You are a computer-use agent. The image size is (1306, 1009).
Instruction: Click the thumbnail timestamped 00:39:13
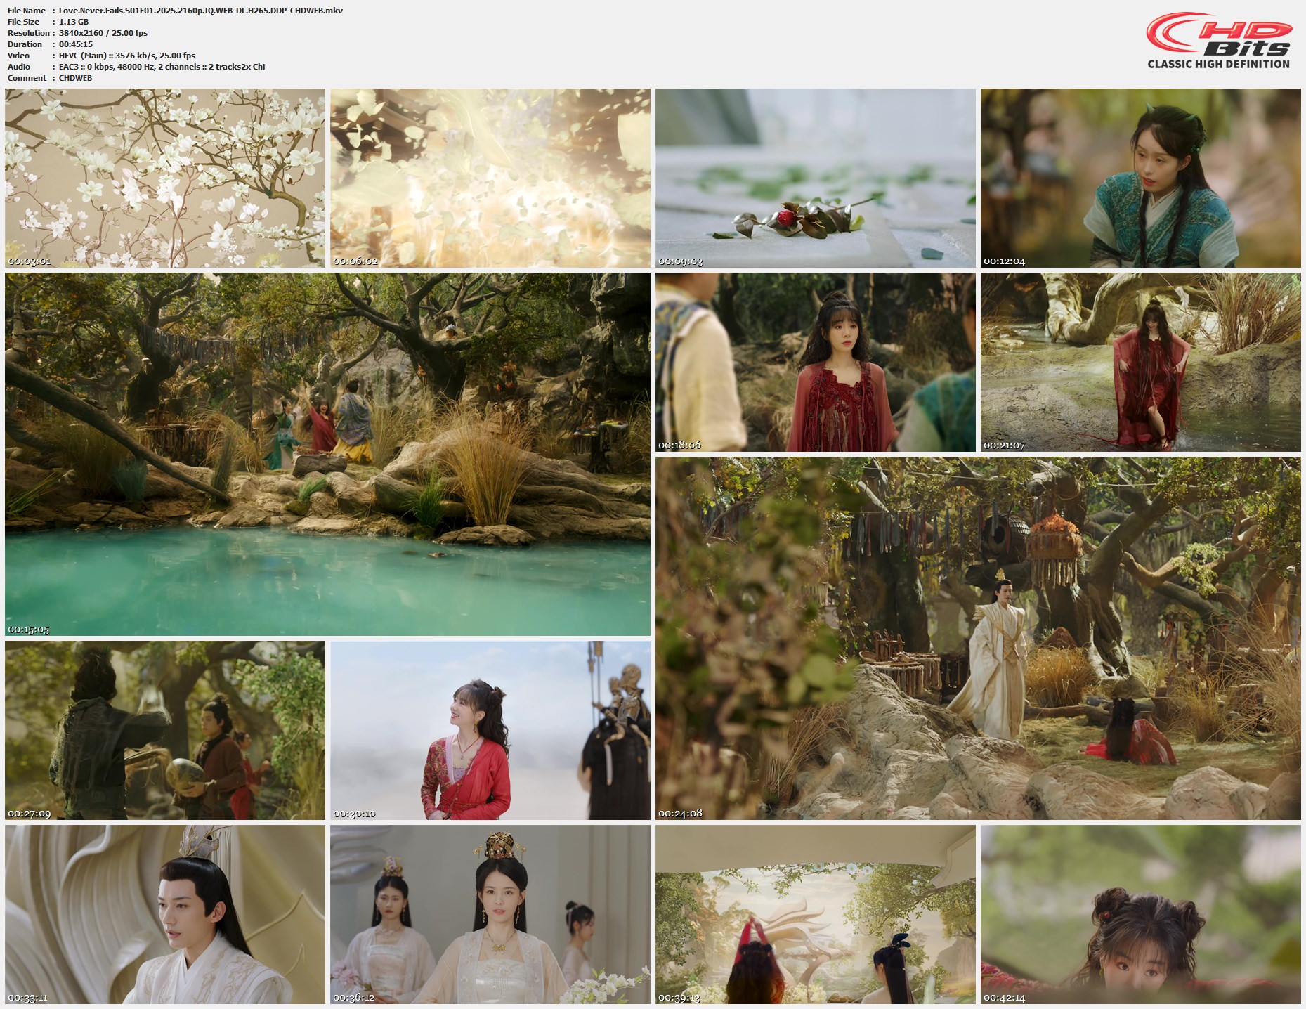point(816,915)
